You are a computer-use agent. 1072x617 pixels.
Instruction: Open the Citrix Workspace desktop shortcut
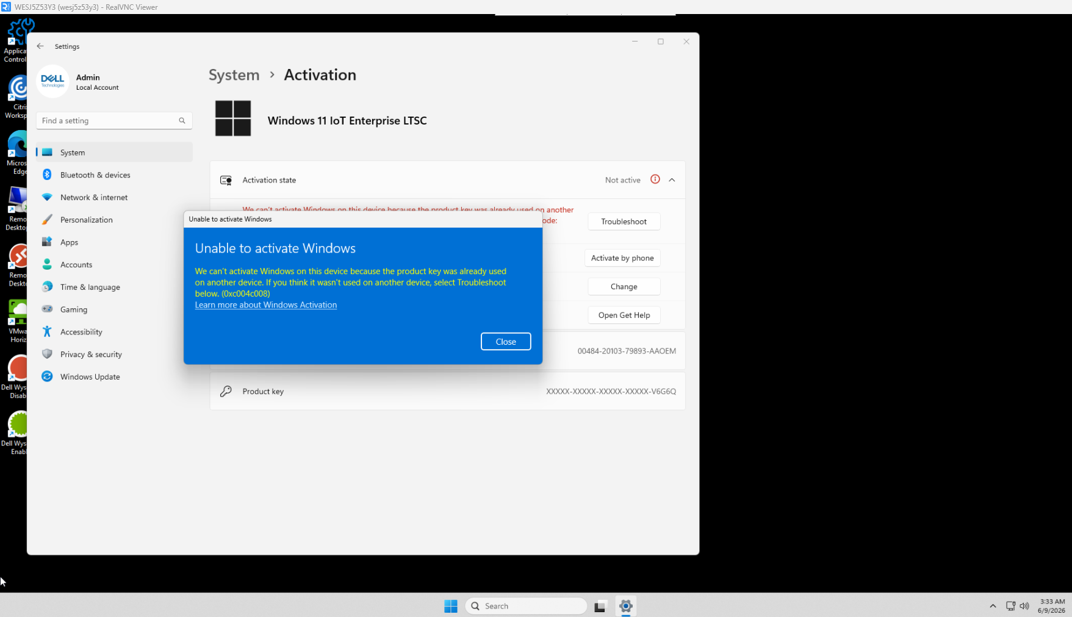point(16,96)
